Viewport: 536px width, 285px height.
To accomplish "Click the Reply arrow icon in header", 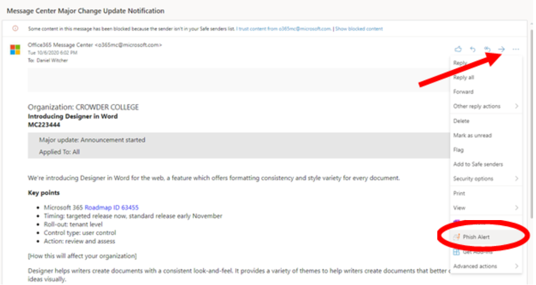I will point(472,49).
